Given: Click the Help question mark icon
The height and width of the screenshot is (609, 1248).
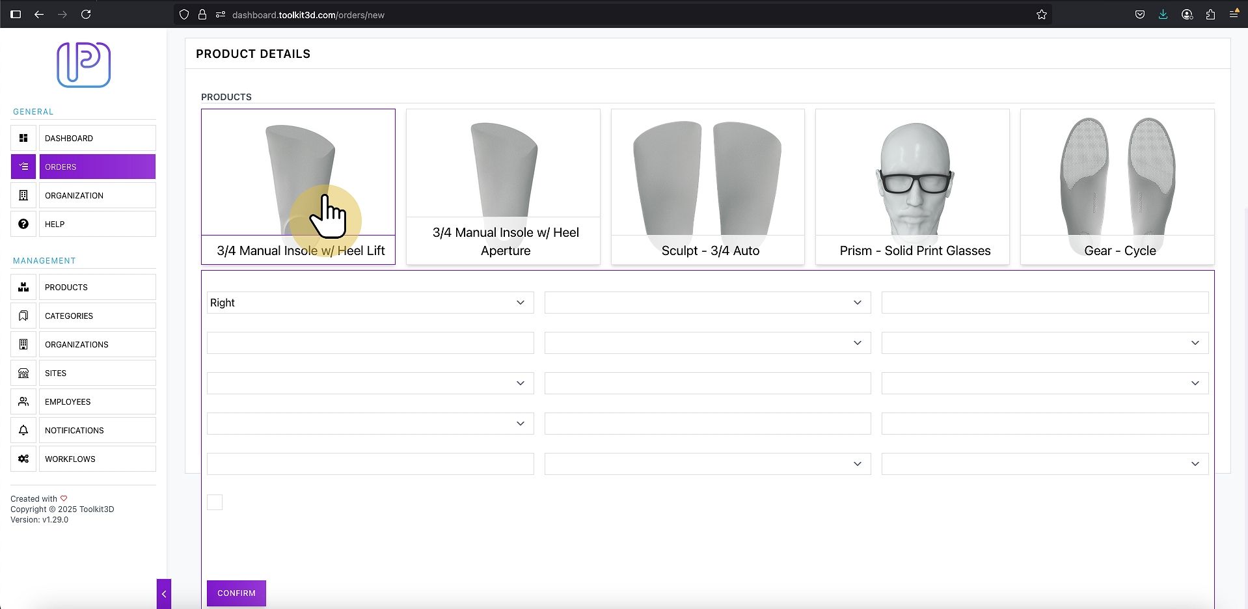Looking at the screenshot, I should [23, 224].
